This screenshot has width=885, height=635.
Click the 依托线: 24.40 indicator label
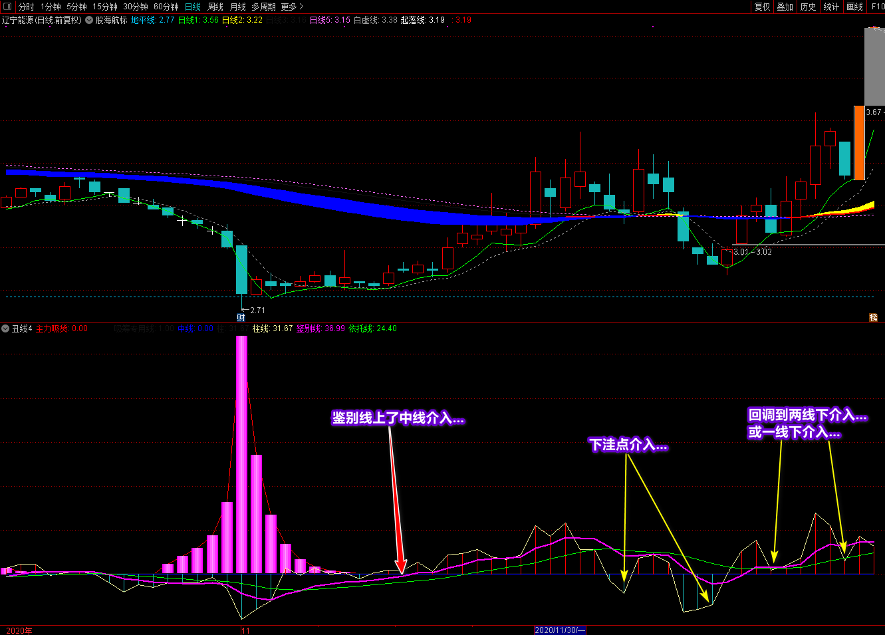click(372, 328)
